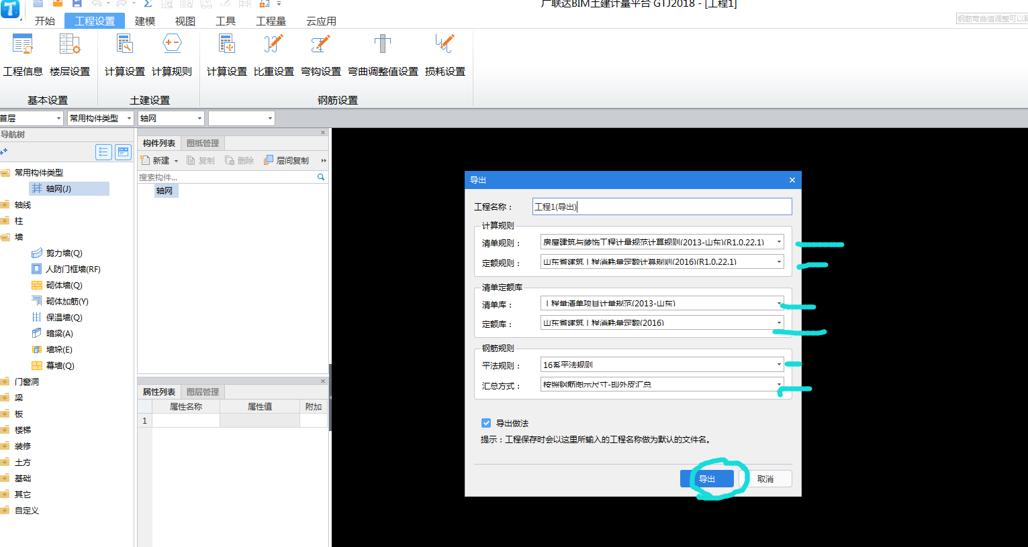
Task: Click the 工程名称 input field
Action: [x=662, y=206]
